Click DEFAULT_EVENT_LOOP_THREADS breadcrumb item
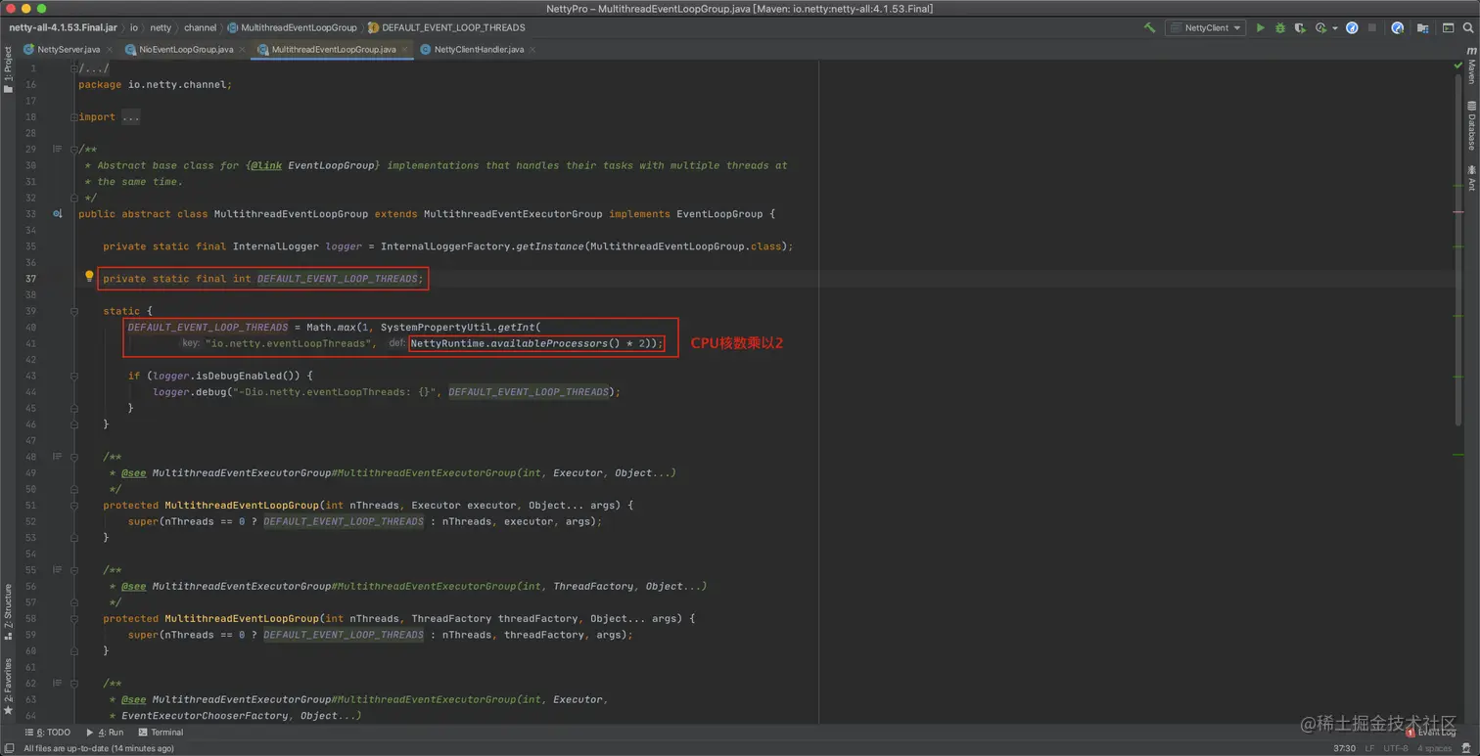This screenshot has width=1480, height=756. click(x=446, y=27)
